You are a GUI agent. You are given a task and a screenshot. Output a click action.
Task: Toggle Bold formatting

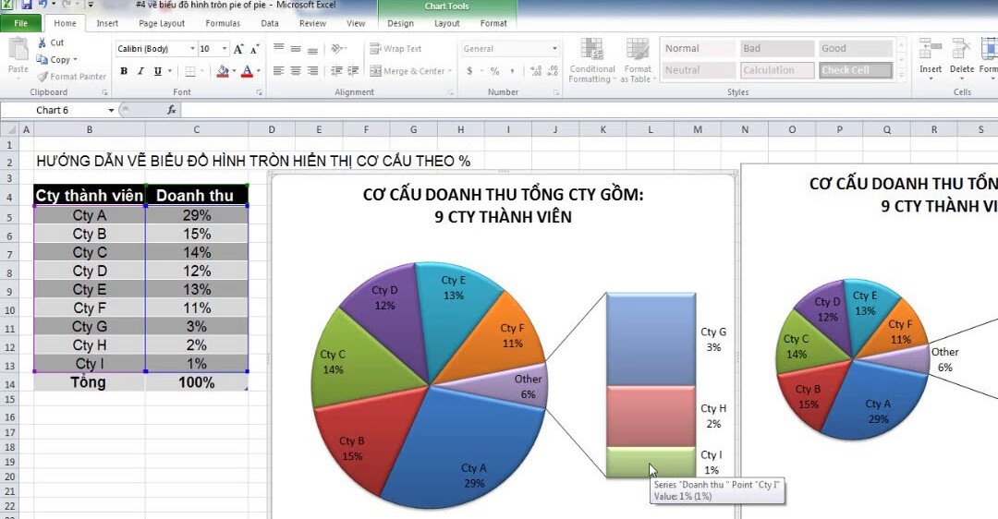(124, 71)
